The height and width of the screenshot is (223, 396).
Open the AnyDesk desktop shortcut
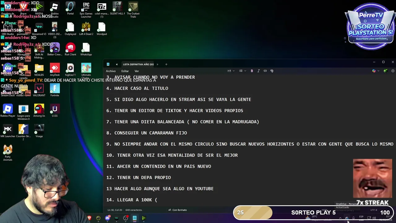pyautogui.click(x=55, y=70)
